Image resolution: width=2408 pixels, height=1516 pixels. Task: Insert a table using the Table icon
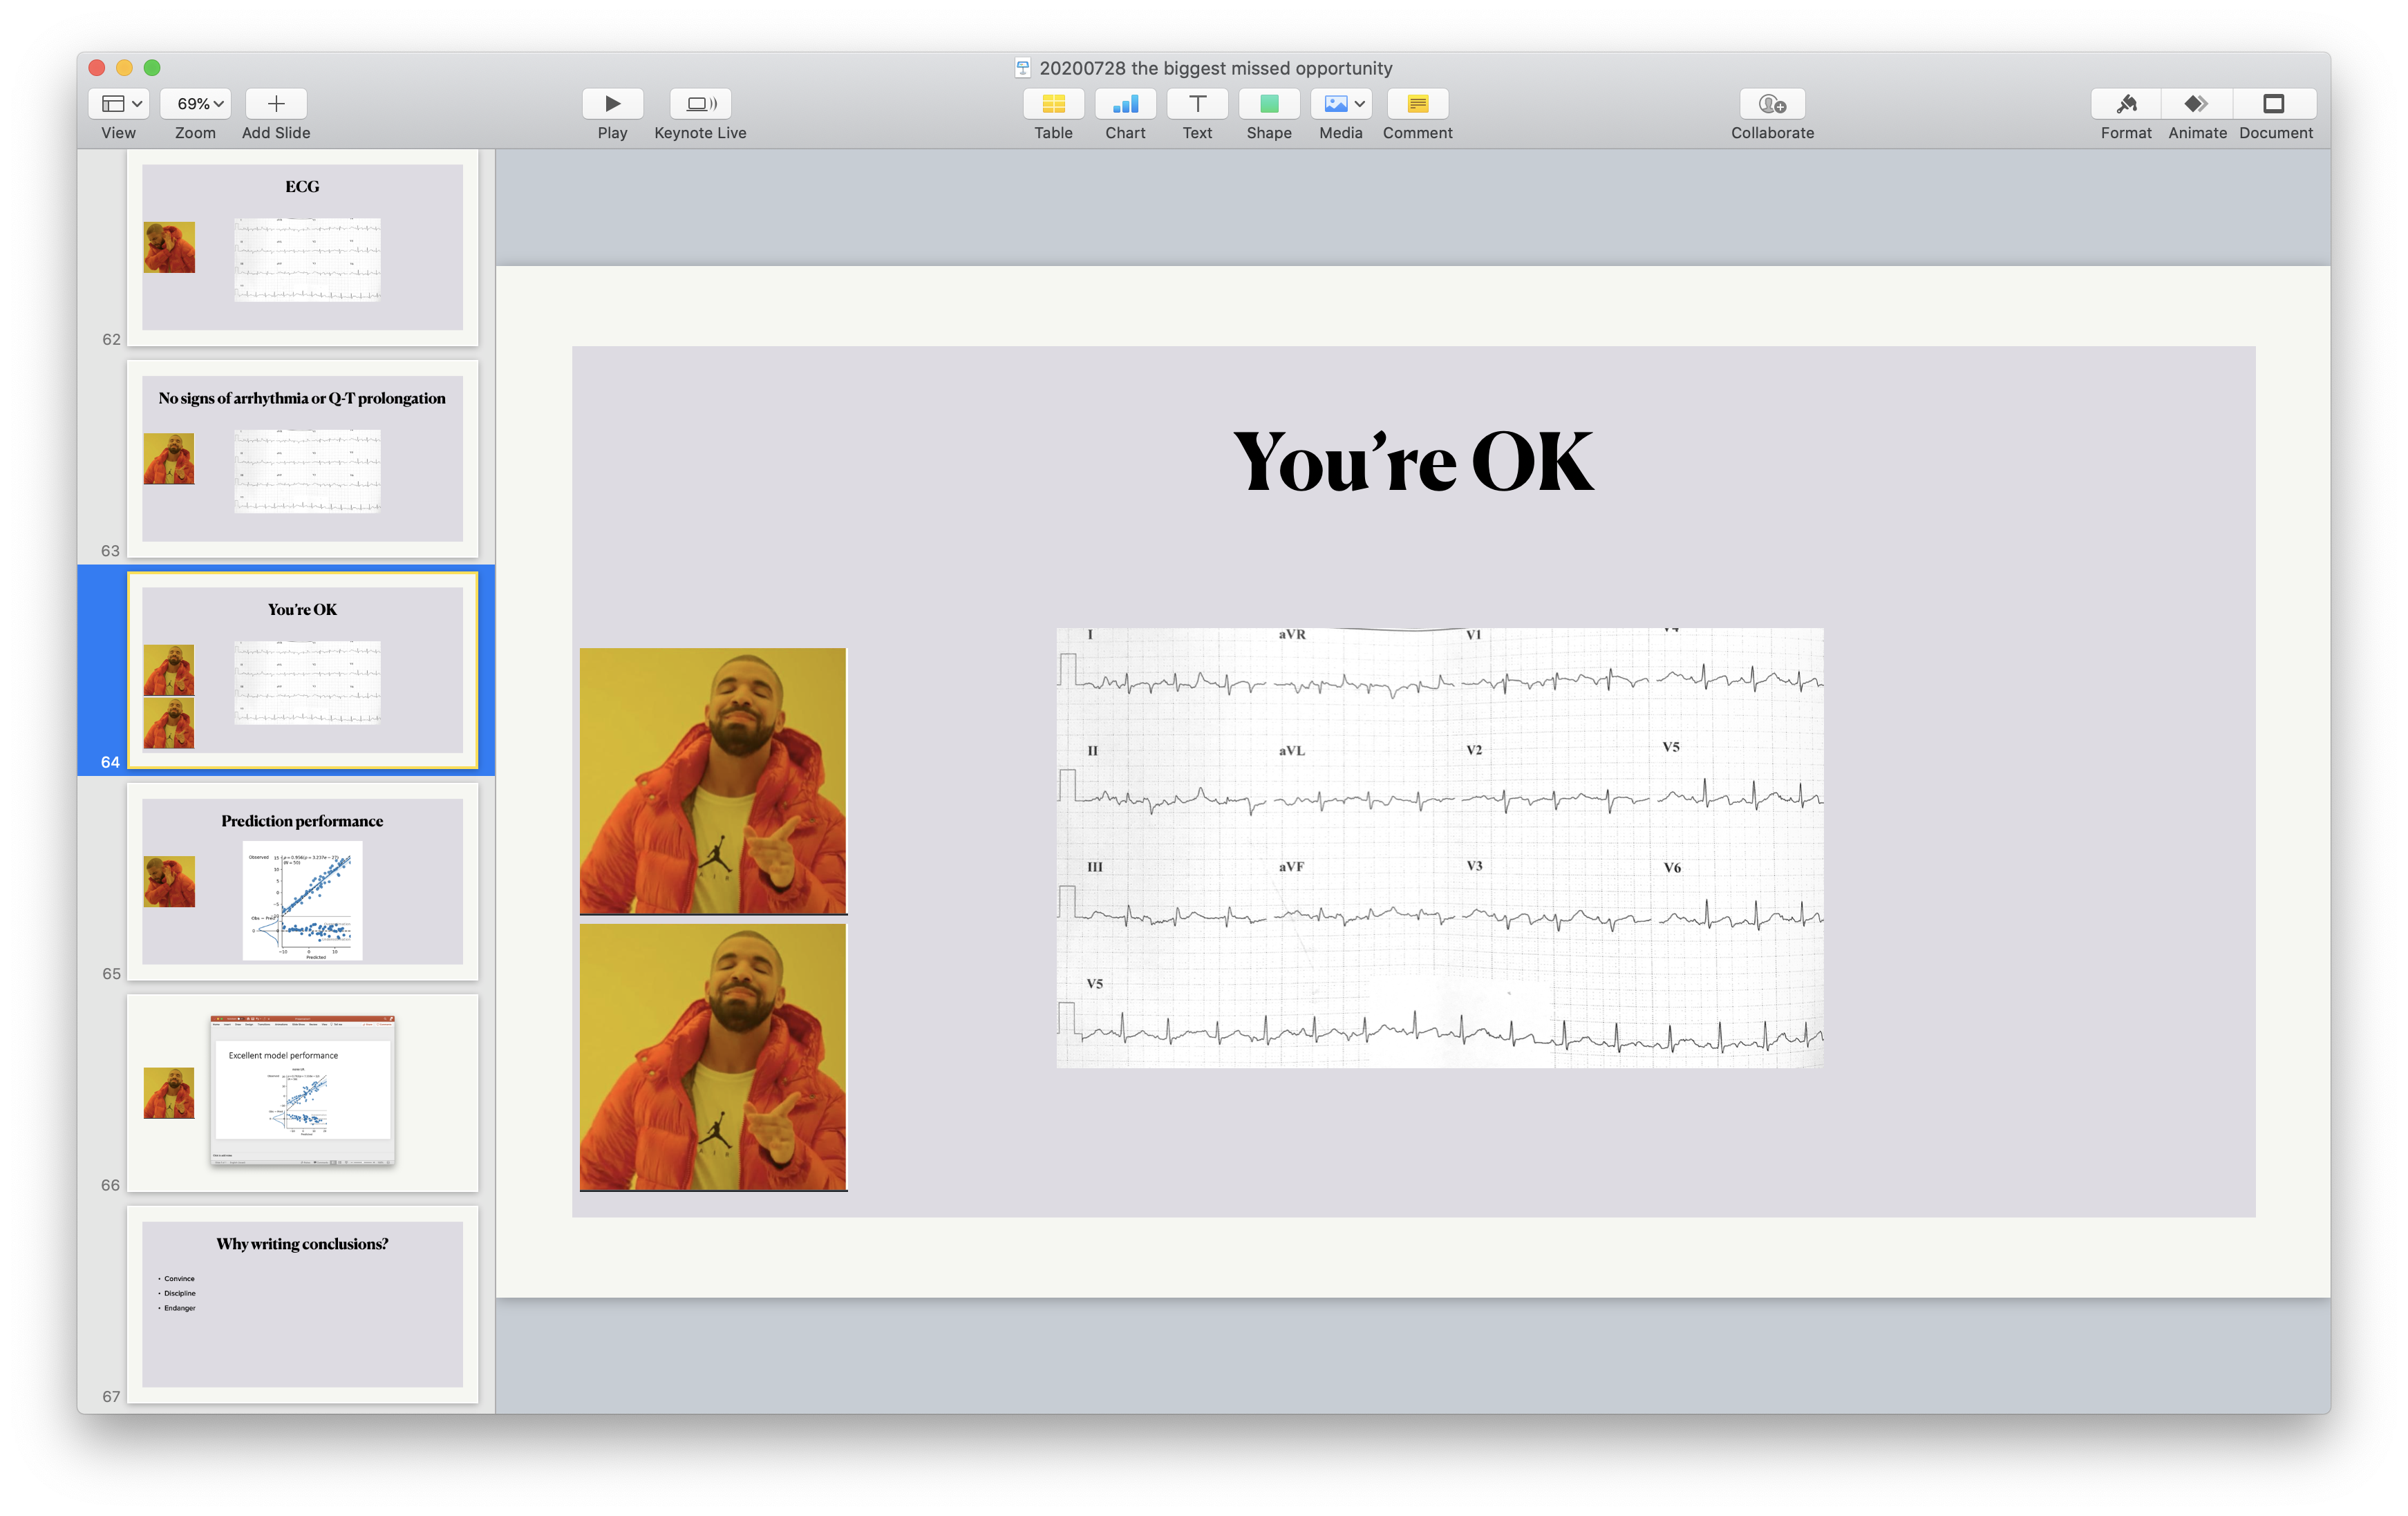pyautogui.click(x=1053, y=104)
